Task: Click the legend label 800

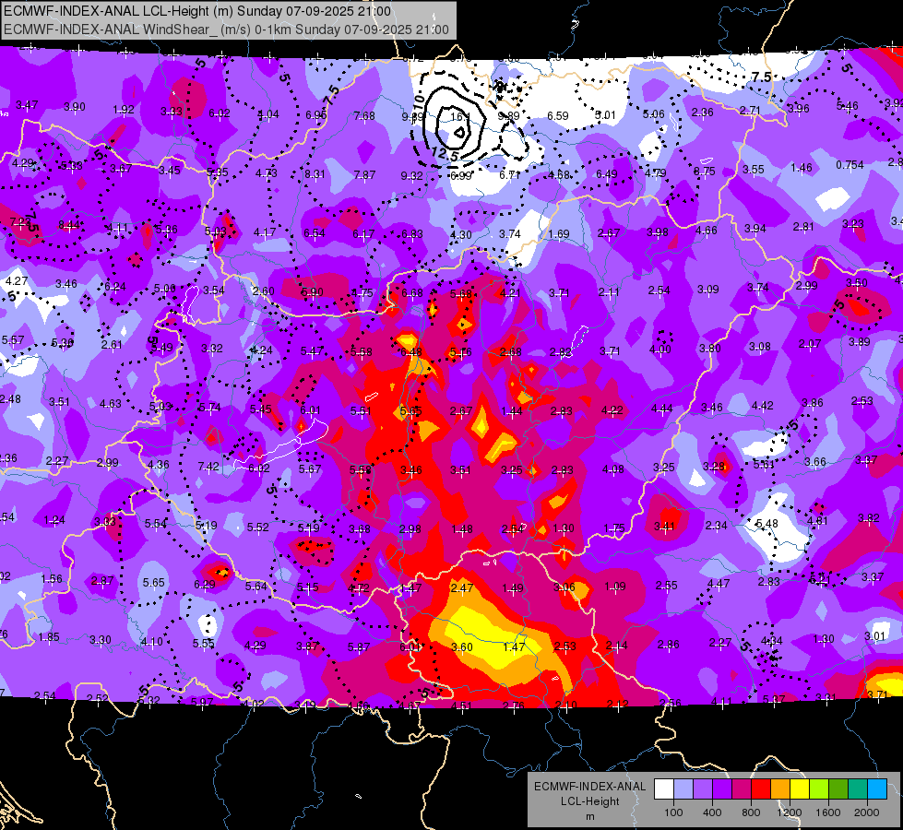Action: (x=751, y=812)
